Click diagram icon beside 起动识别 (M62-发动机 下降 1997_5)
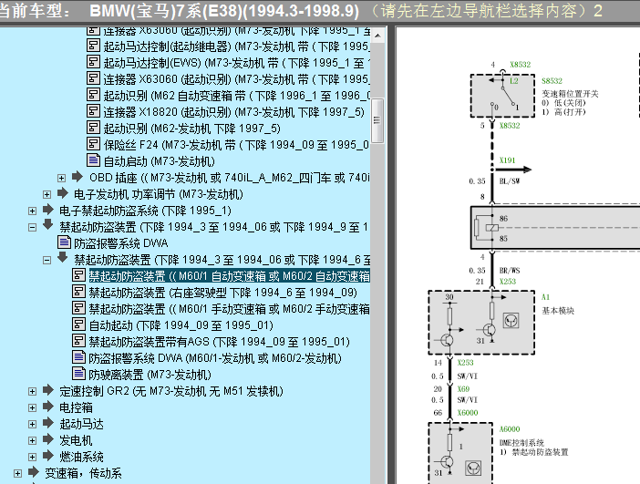 [x=93, y=128]
